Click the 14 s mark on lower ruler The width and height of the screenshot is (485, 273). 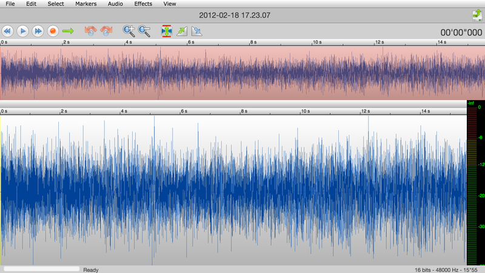(426, 111)
